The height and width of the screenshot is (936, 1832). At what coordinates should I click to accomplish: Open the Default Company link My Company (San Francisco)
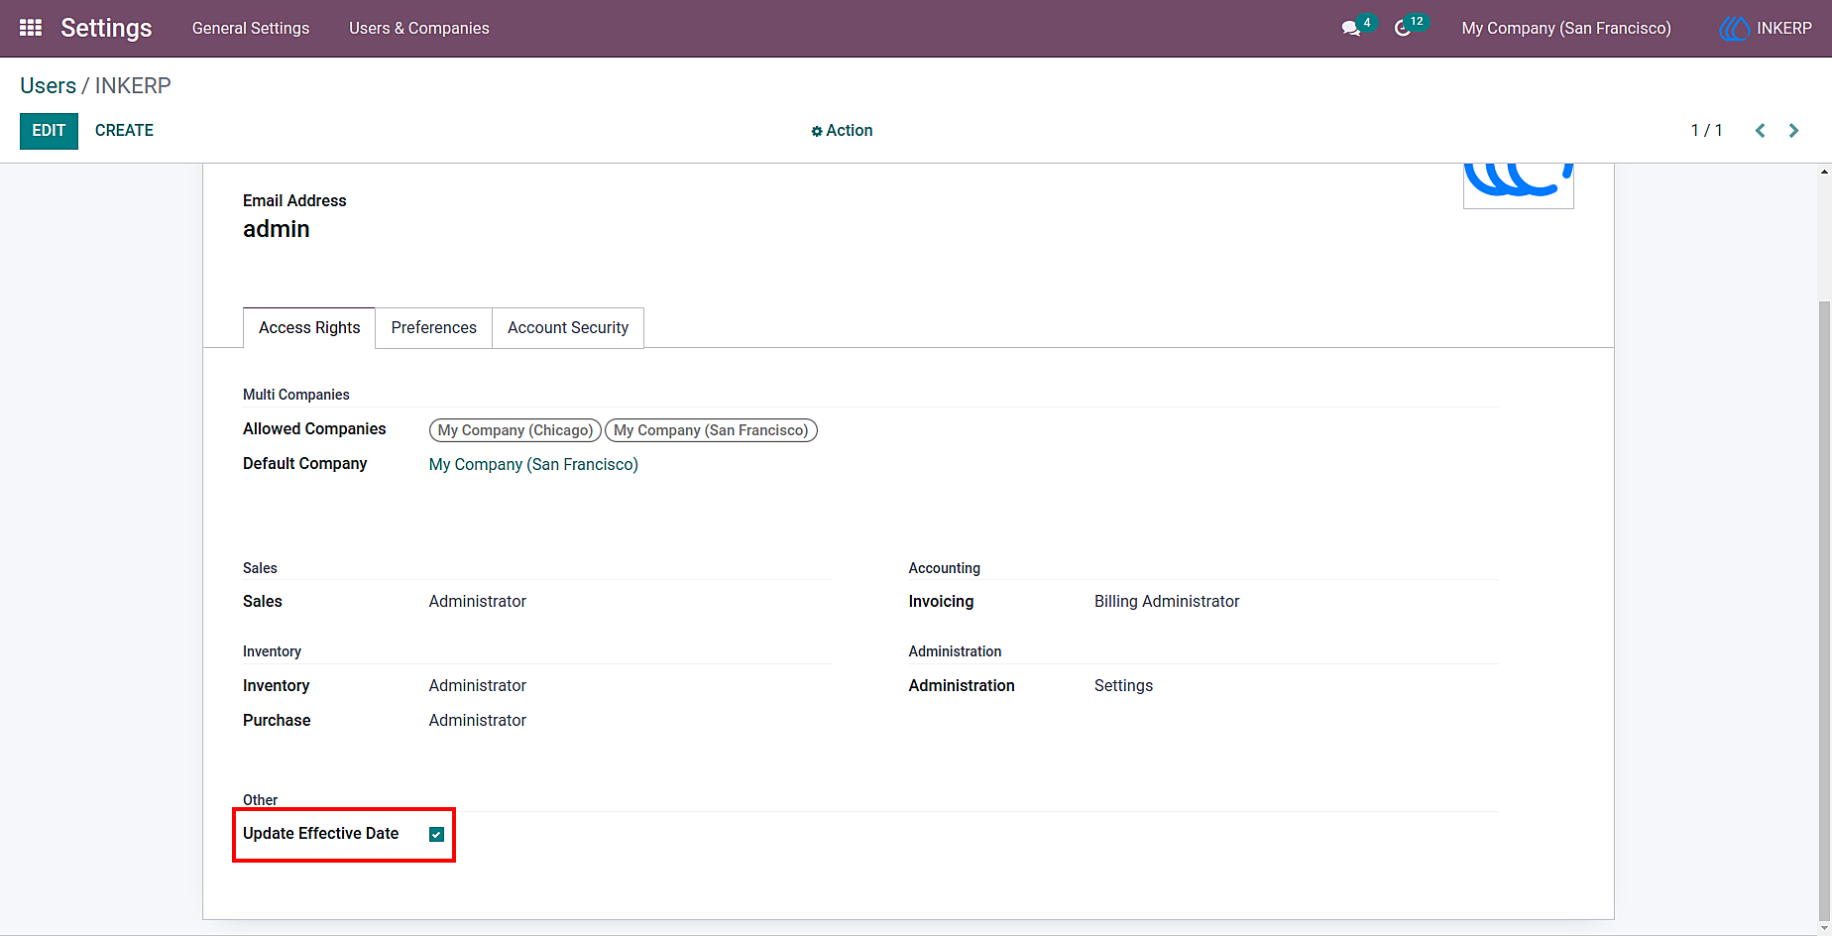[533, 464]
